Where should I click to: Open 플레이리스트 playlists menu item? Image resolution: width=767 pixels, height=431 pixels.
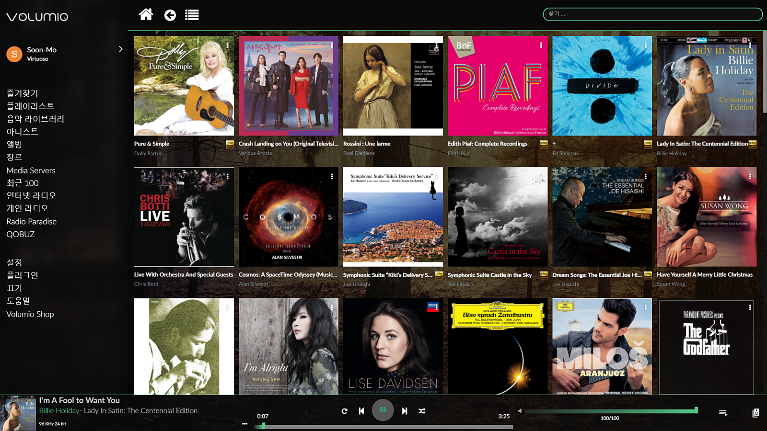click(x=30, y=106)
